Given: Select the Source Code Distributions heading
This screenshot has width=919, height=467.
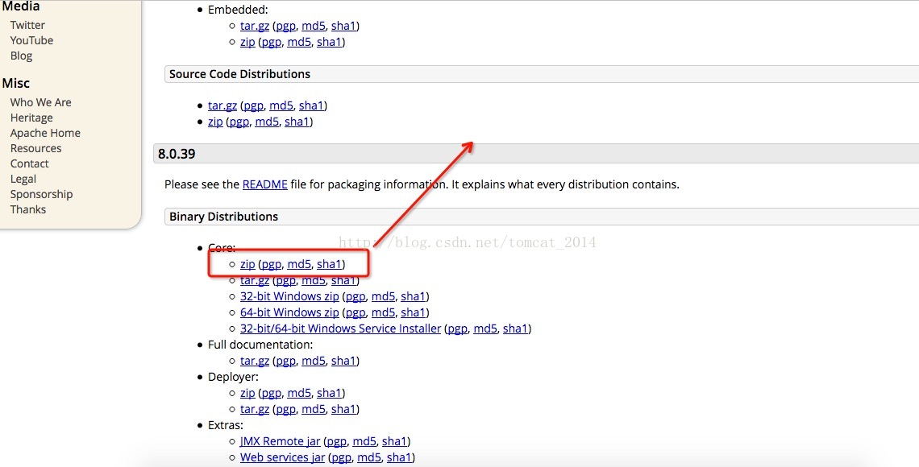Looking at the screenshot, I should [x=239, y=74].
